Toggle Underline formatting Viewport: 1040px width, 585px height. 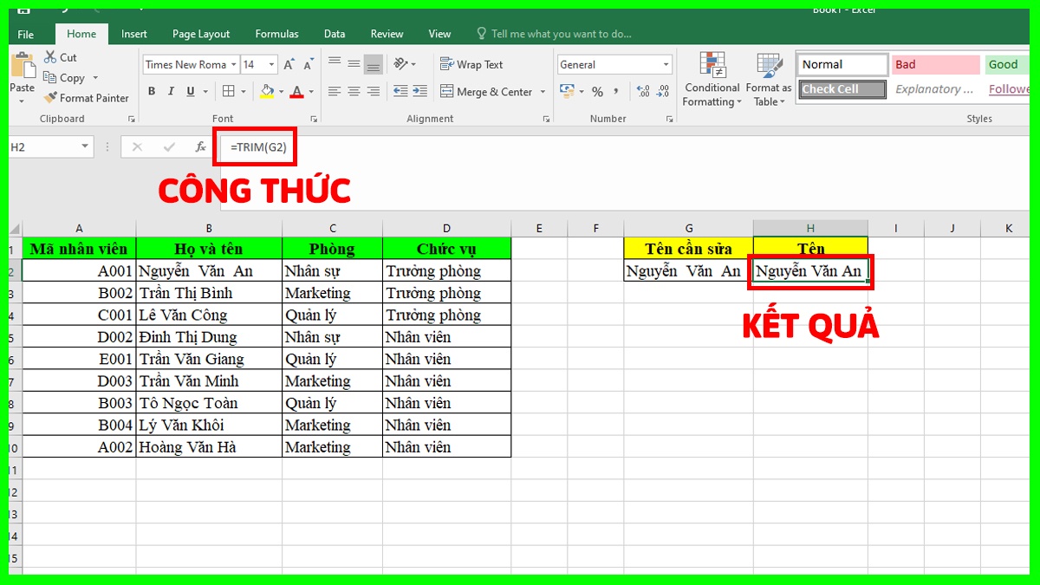(189, 91)
